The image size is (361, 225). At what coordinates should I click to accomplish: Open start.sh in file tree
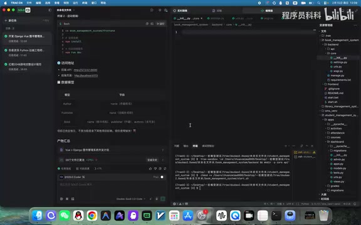tap(331, 102)
